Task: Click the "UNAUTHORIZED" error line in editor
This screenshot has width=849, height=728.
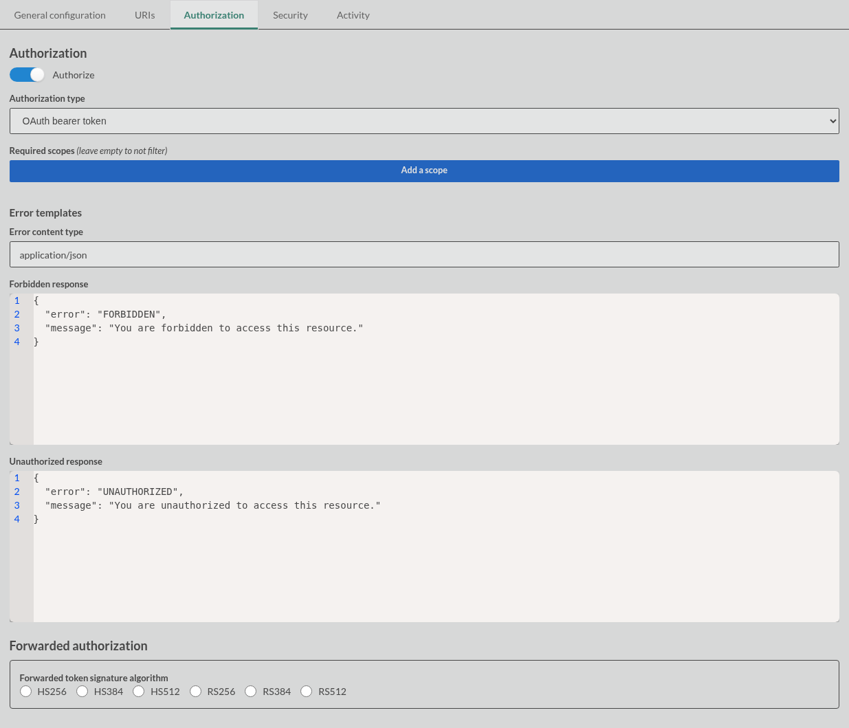Action: pos(115,492)
